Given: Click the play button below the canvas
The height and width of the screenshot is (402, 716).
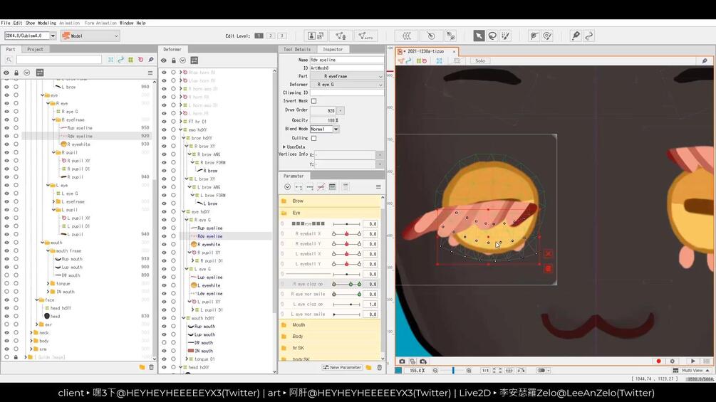Looking at the screenshot, I should [x=692, y=361].
